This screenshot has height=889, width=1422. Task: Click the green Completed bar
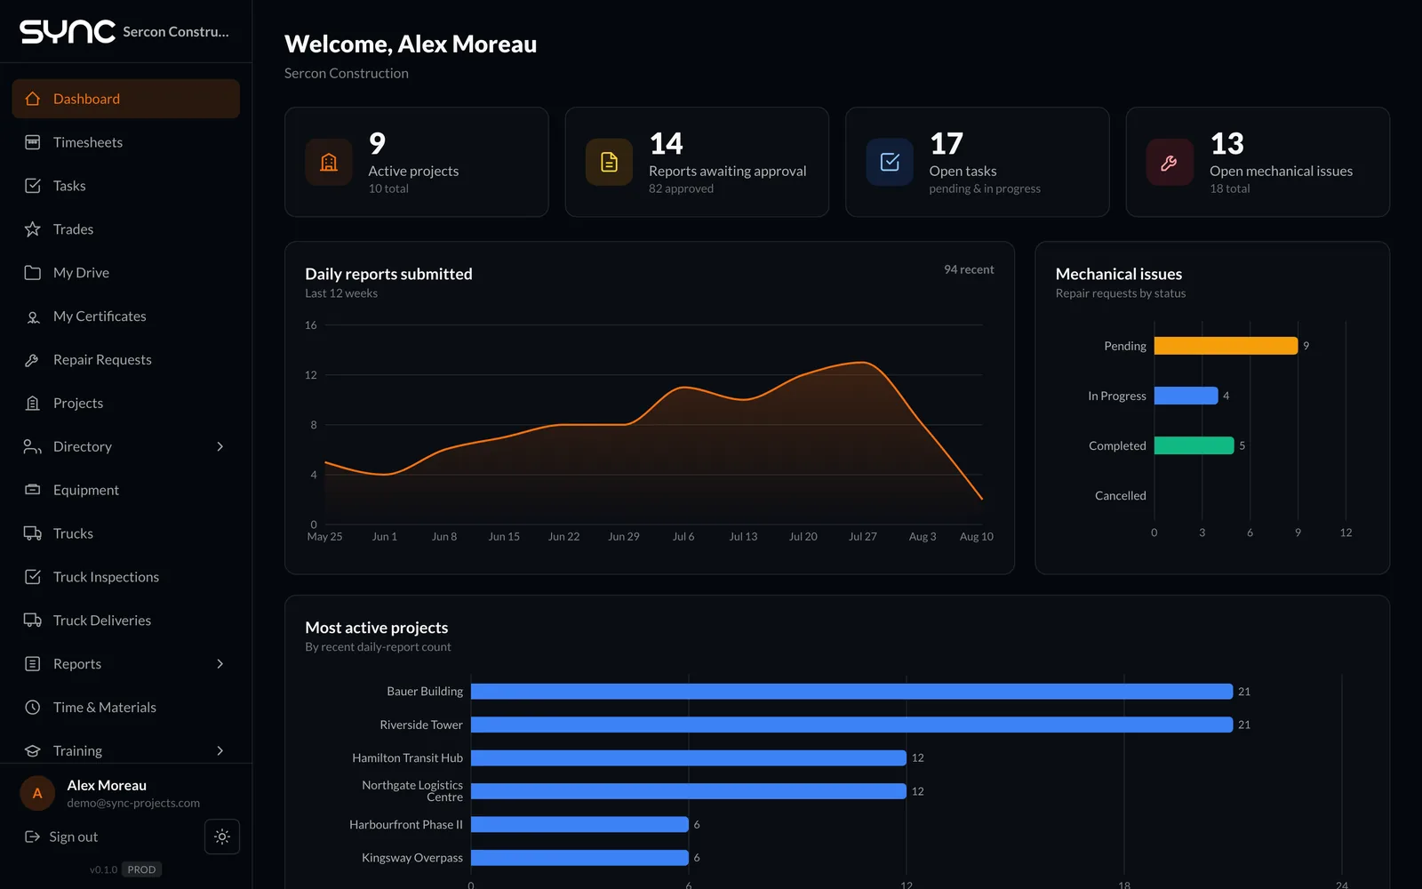[1194, 445]
